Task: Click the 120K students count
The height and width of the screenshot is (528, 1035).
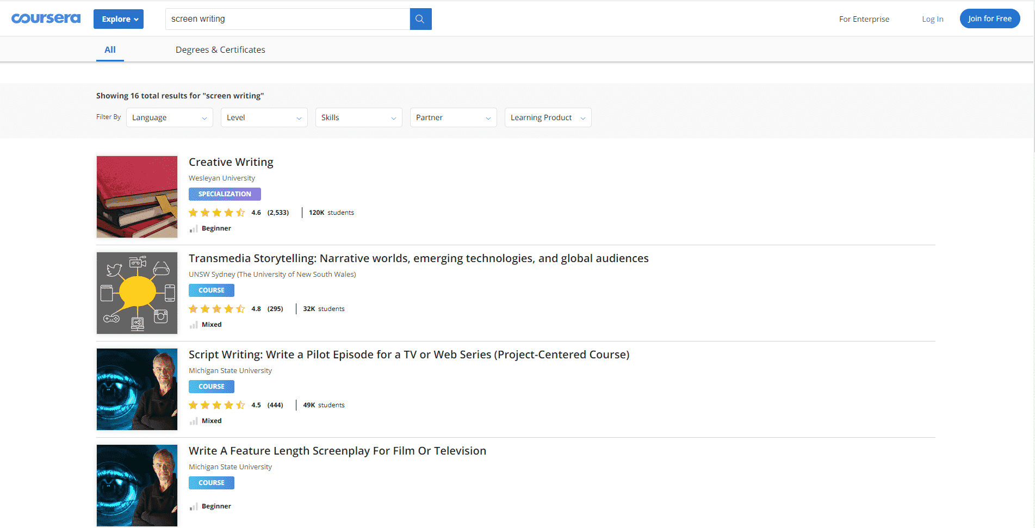Action: 331,213
